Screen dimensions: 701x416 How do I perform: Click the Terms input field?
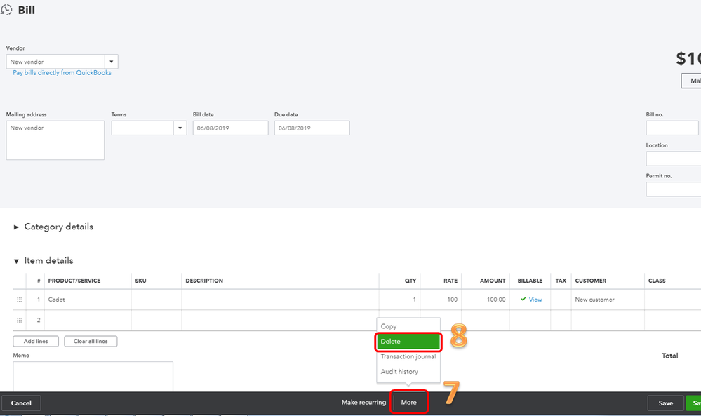pyautogui.click(x=142, y=128)
